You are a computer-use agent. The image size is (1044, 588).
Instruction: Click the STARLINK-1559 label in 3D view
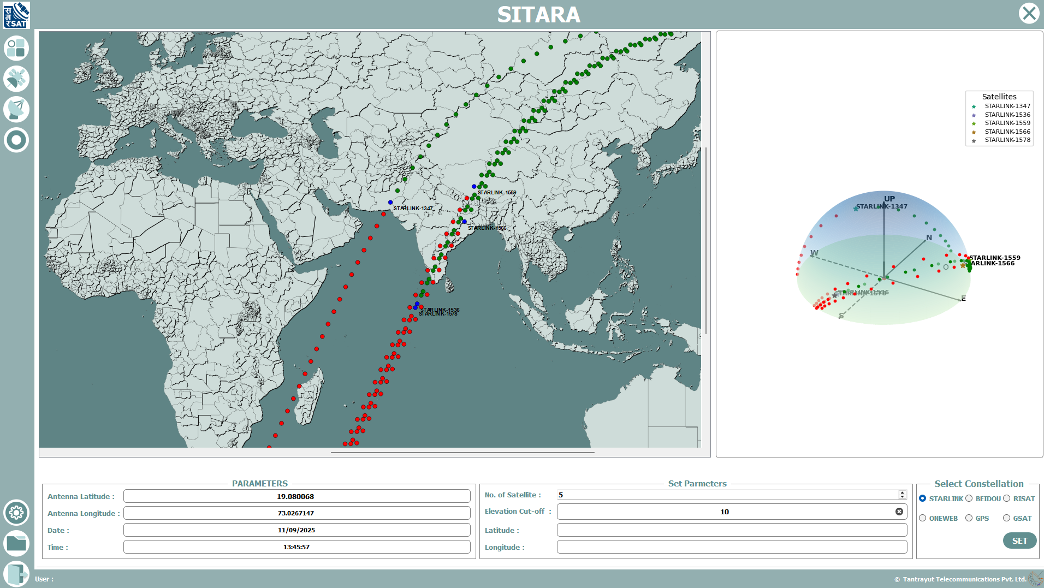(x=995, y=258)
